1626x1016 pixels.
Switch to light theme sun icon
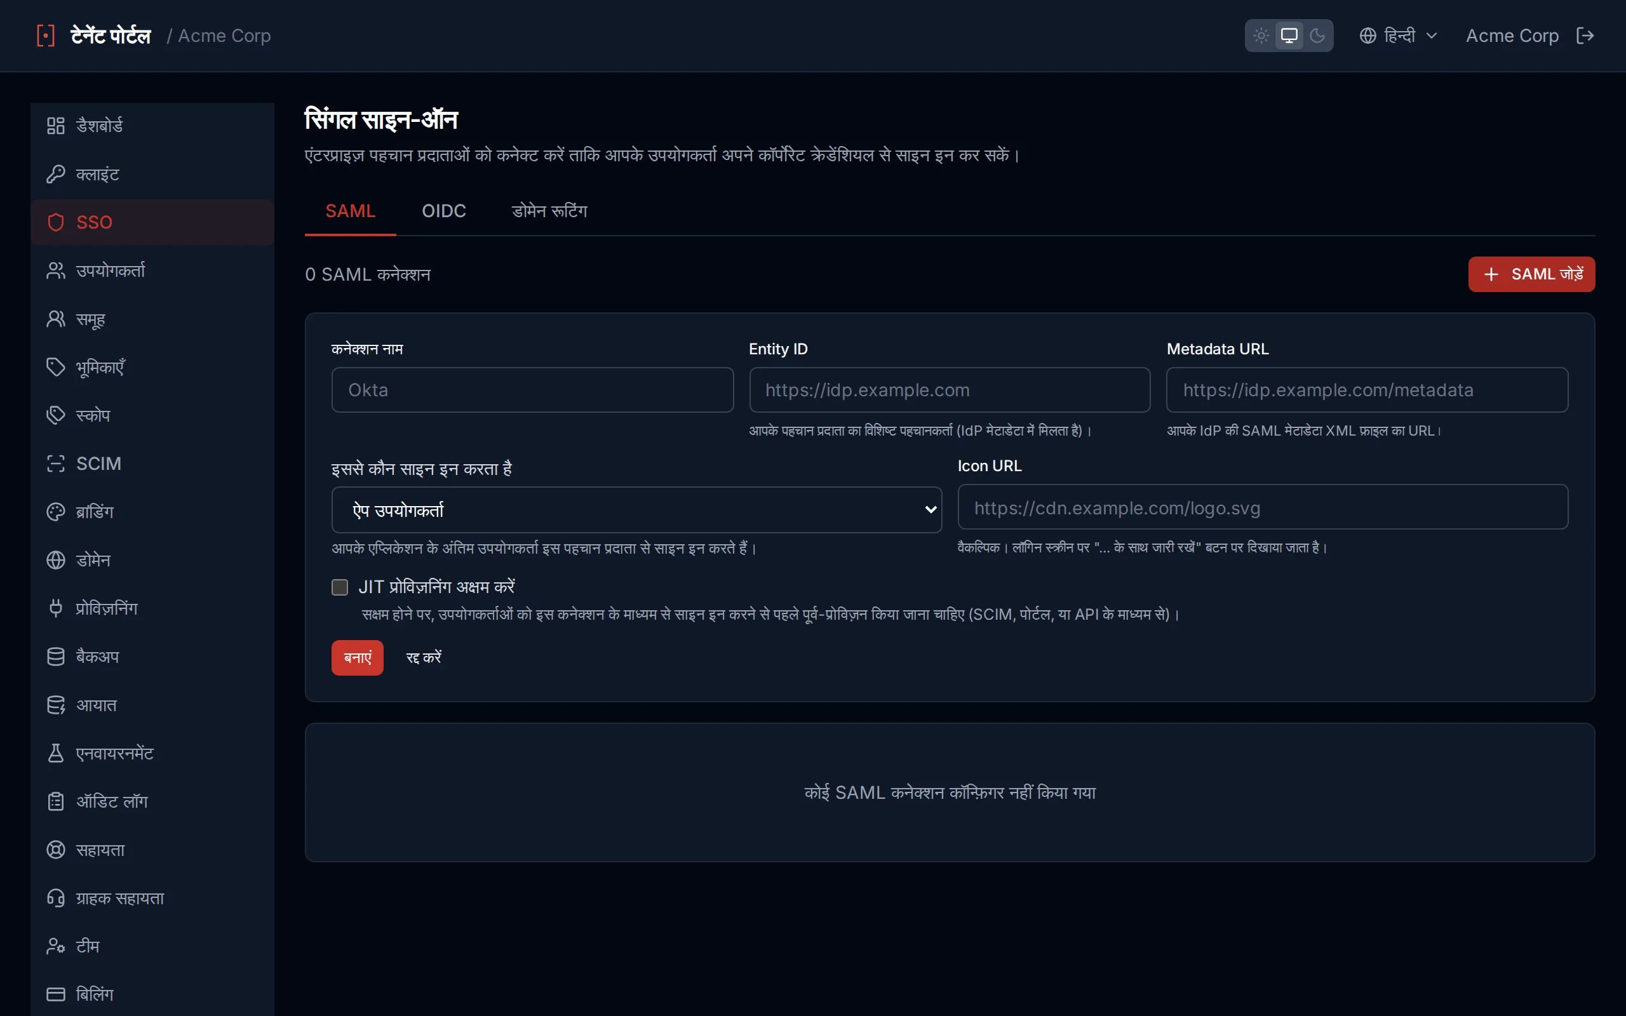pos(1261,36)
